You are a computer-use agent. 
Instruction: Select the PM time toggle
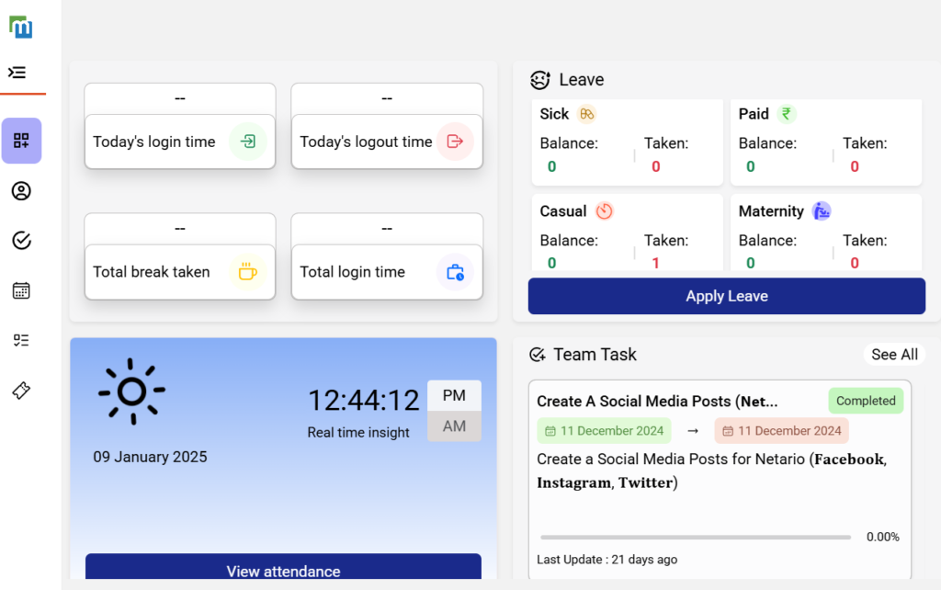(454, 395)
